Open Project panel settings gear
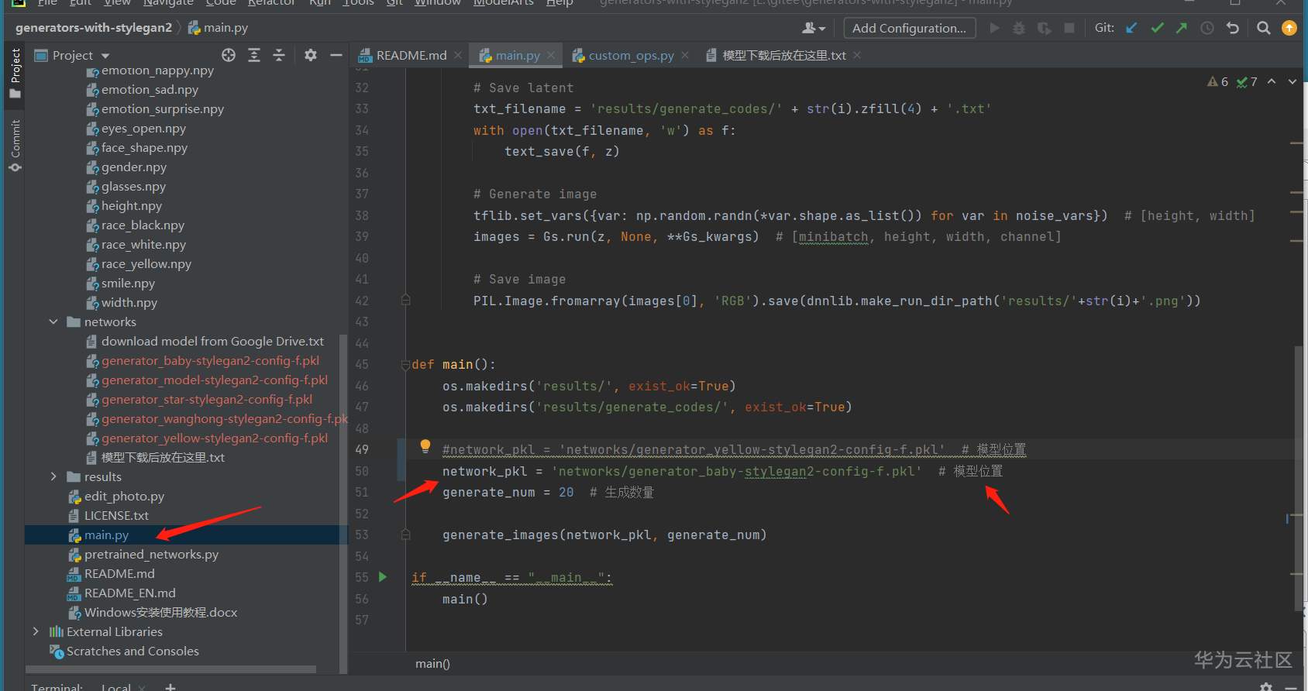This screenshot has height=691, width=1308. click(x=311, y=55)
